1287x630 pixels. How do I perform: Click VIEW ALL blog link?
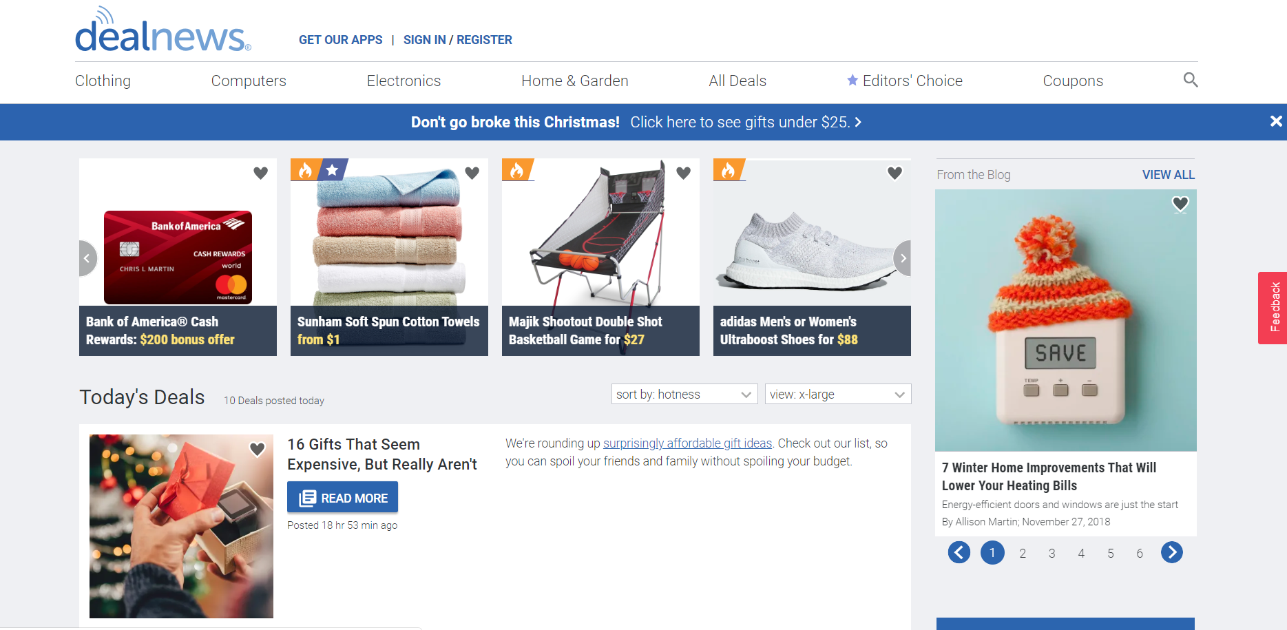tap(1169, 175)
